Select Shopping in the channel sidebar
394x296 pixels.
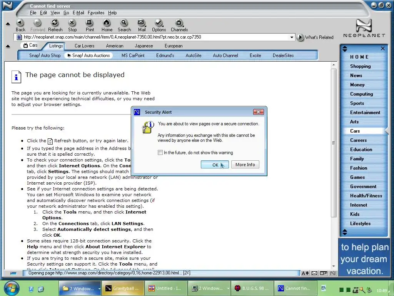[x=360, y=66]
